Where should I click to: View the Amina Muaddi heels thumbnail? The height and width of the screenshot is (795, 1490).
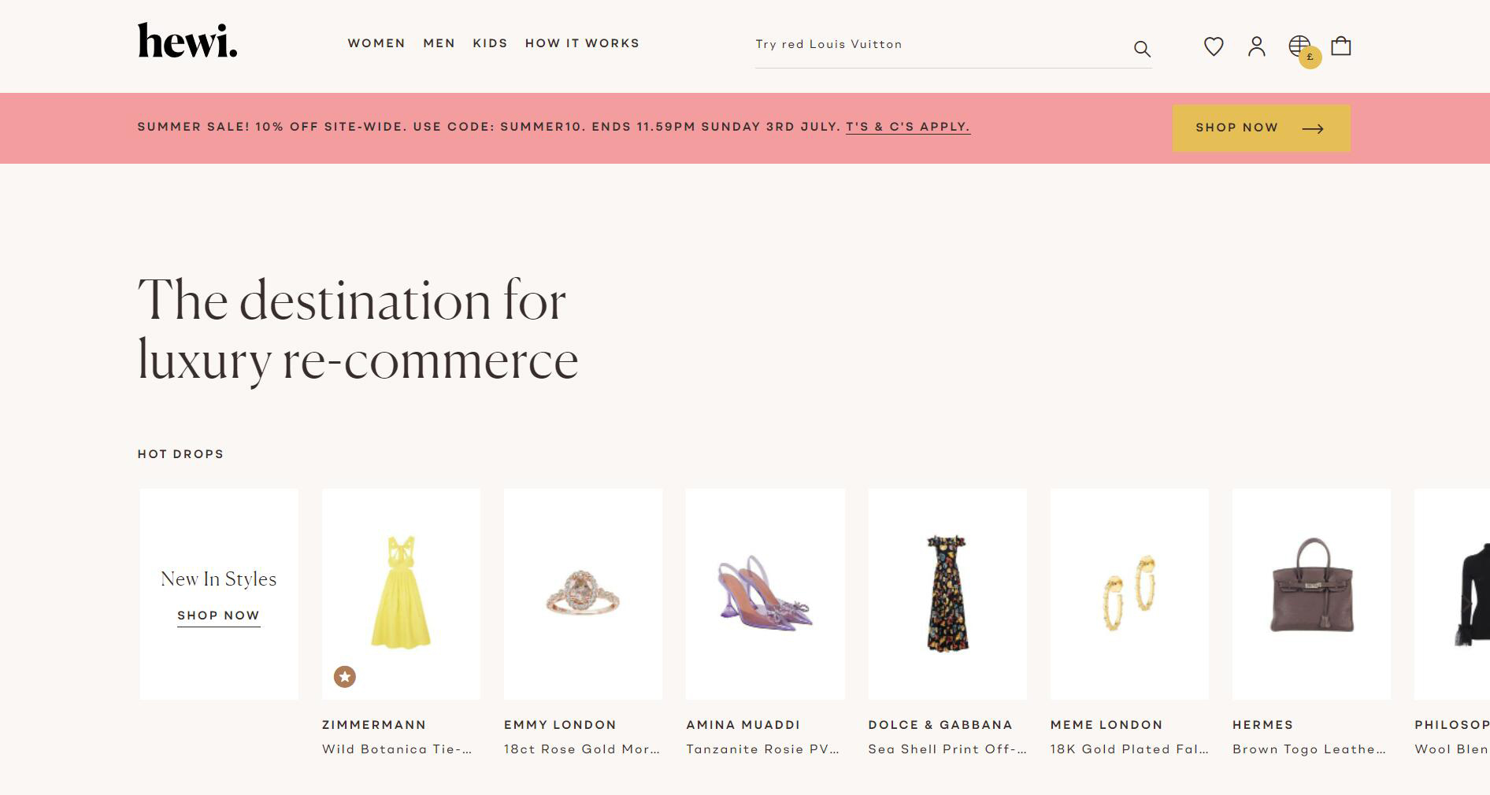click(x=765, y=593)
